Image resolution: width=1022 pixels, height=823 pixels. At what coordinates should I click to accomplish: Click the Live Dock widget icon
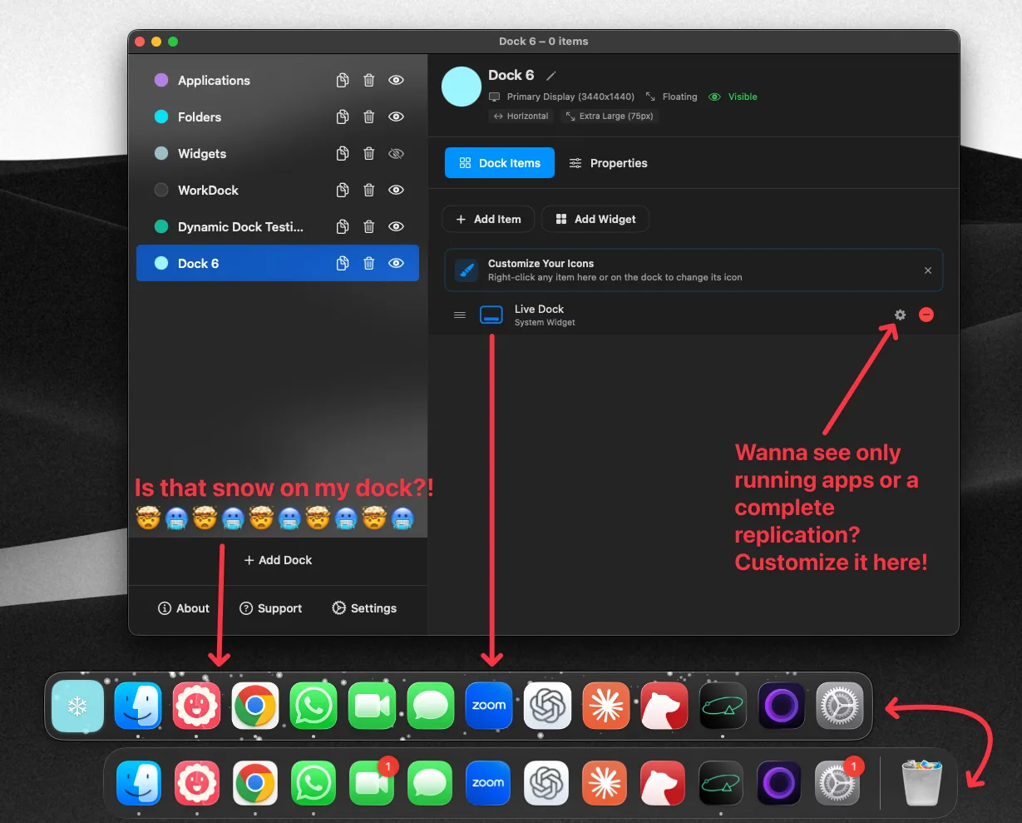[491, 315]
